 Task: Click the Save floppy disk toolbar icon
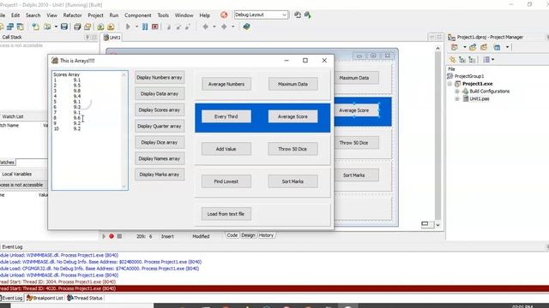point(64,27)
